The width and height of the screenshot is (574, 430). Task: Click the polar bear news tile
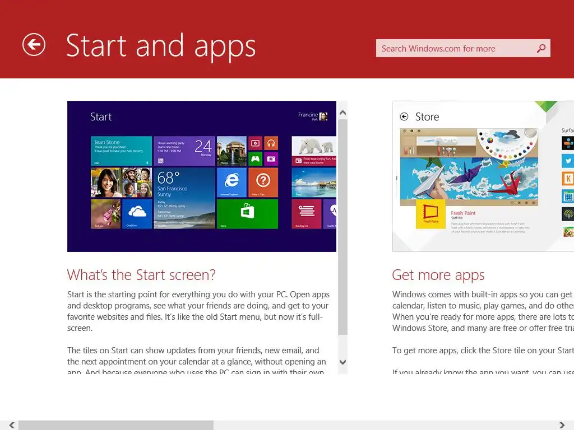tap(314, 151)
